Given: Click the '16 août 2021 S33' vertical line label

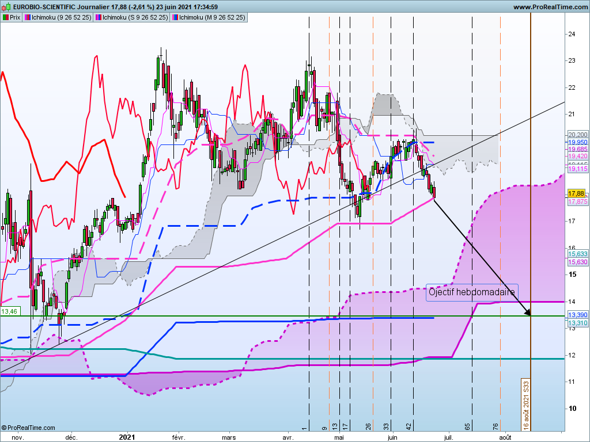Looking at the screenshot, I should (526, 405).
